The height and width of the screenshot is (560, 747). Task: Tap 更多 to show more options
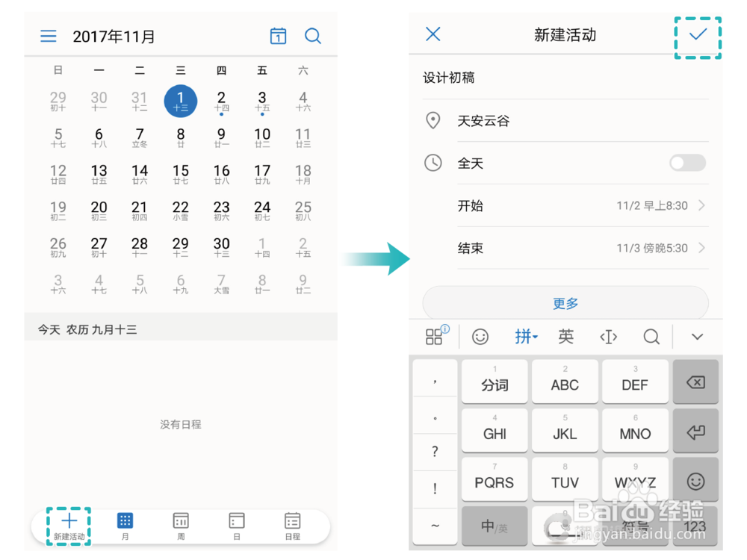(565, 303)
